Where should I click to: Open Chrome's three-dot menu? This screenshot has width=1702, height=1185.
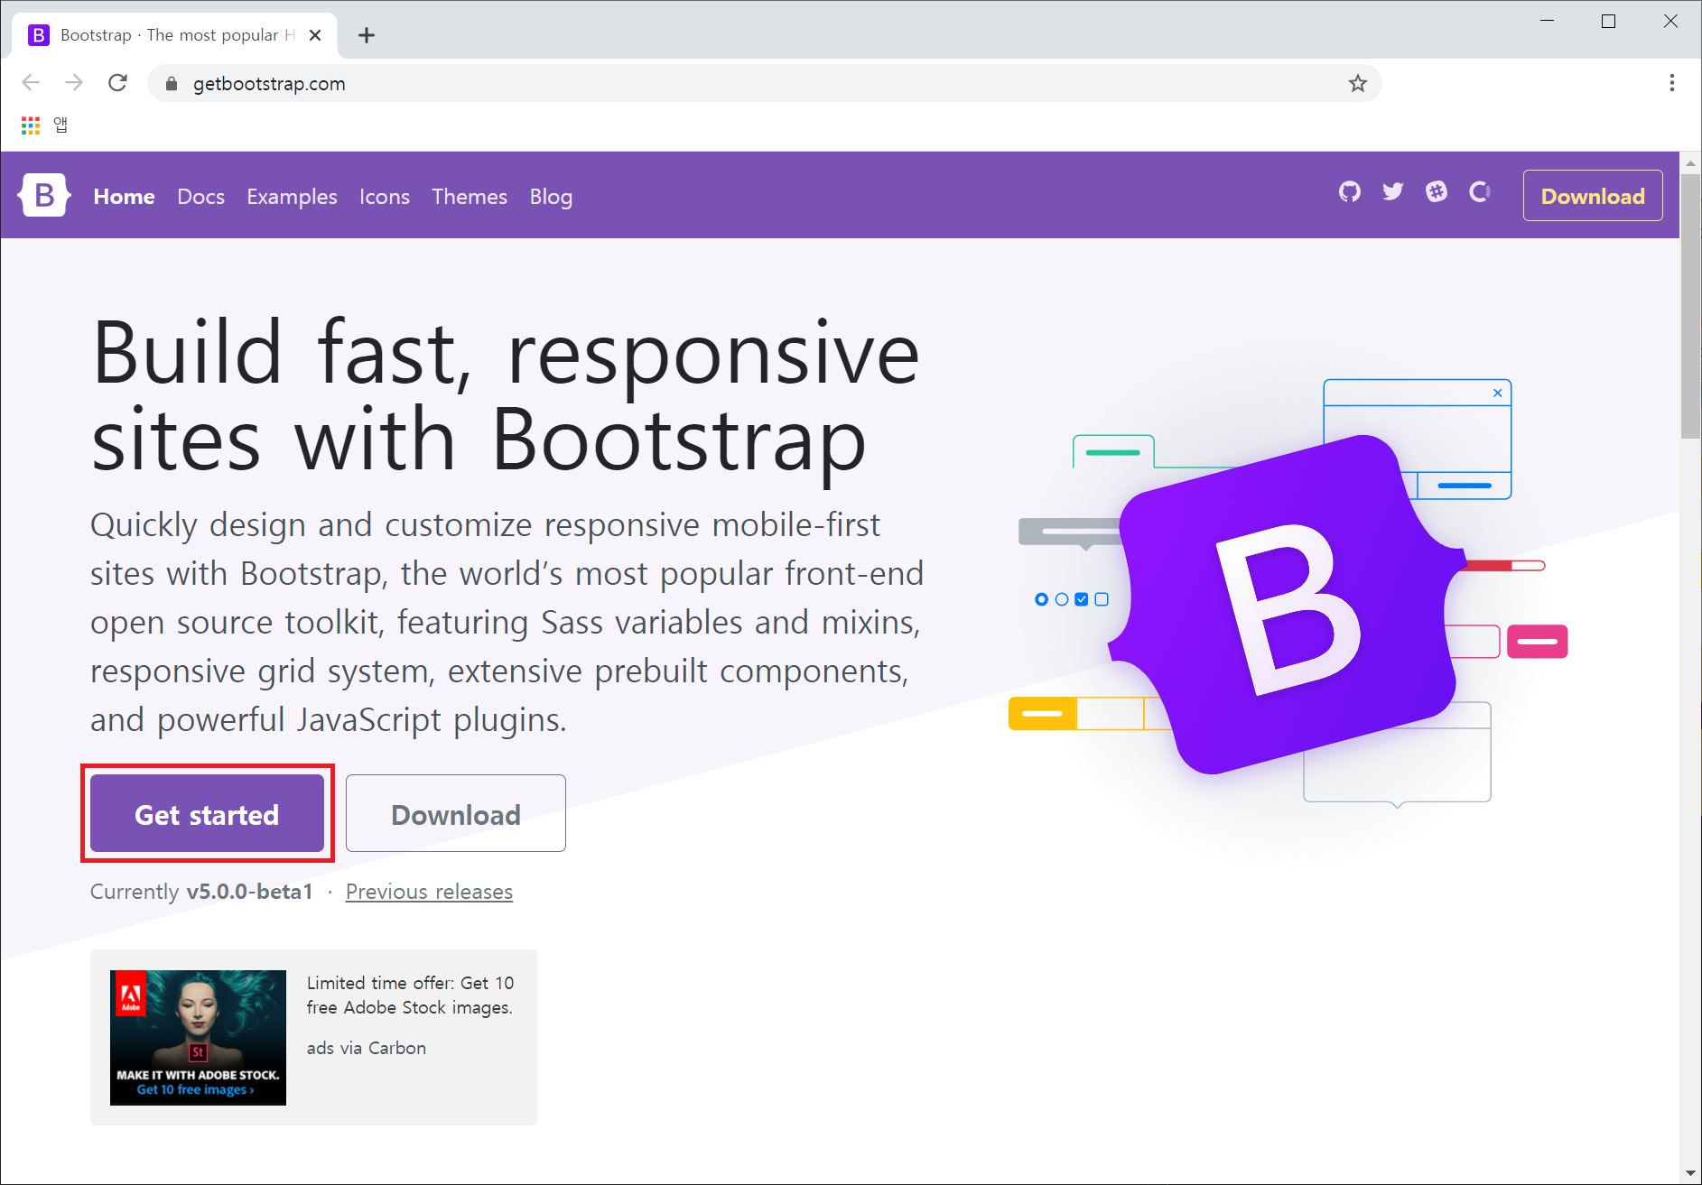pyautogui.click(x=1672, y=83)
